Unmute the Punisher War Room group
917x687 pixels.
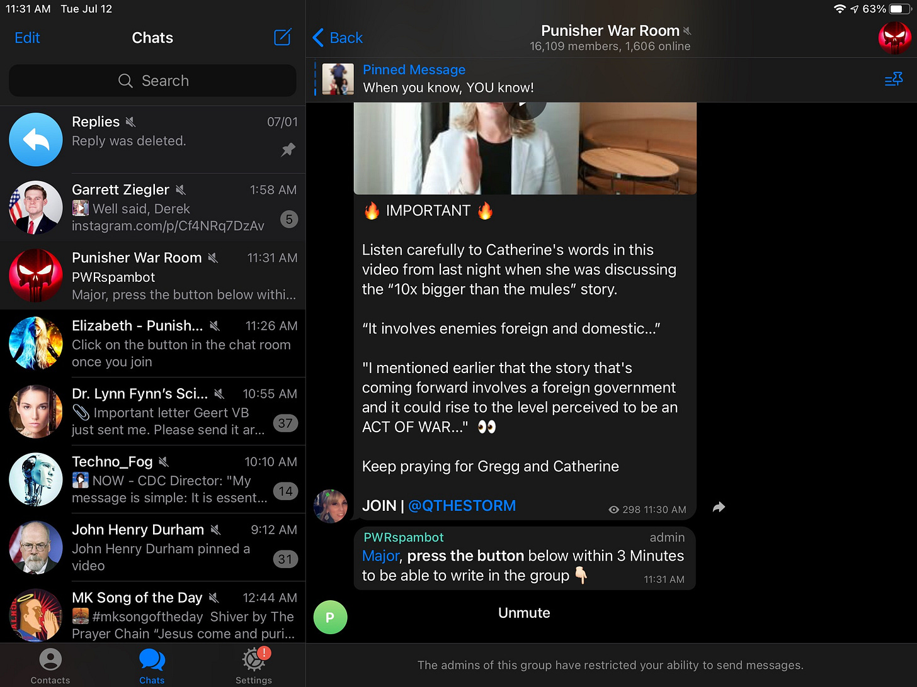pos(524,613)
